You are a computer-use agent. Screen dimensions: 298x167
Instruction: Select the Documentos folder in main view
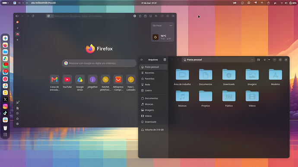pos(206,77)
